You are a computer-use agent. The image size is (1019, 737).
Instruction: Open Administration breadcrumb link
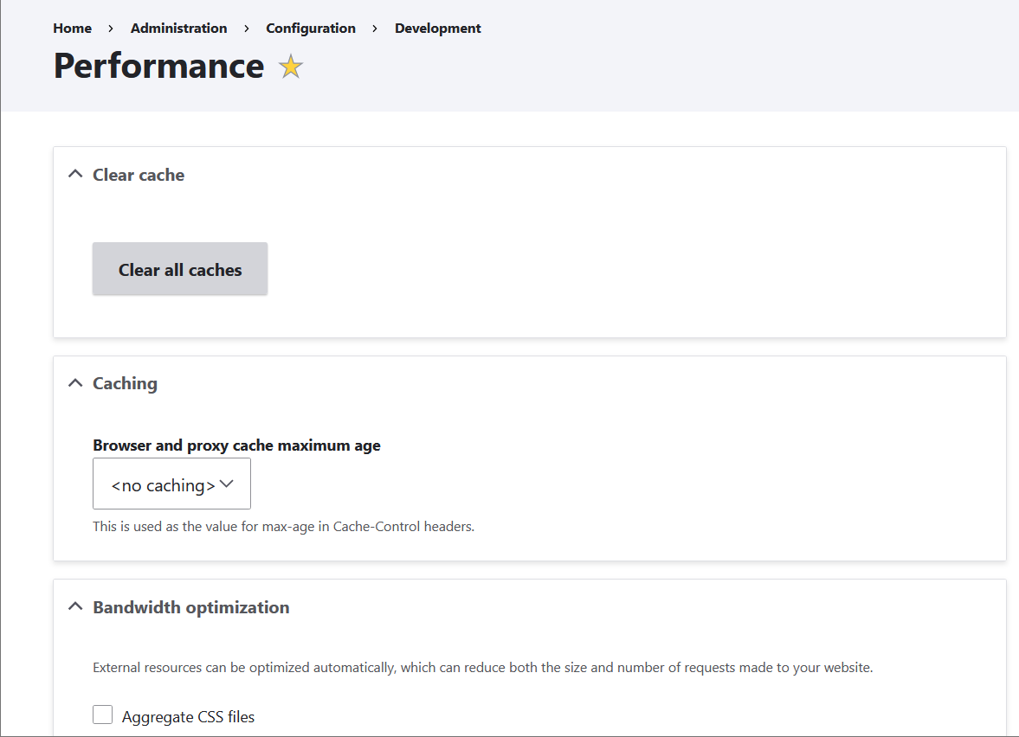pyautogui.click(x=178, y=29)
